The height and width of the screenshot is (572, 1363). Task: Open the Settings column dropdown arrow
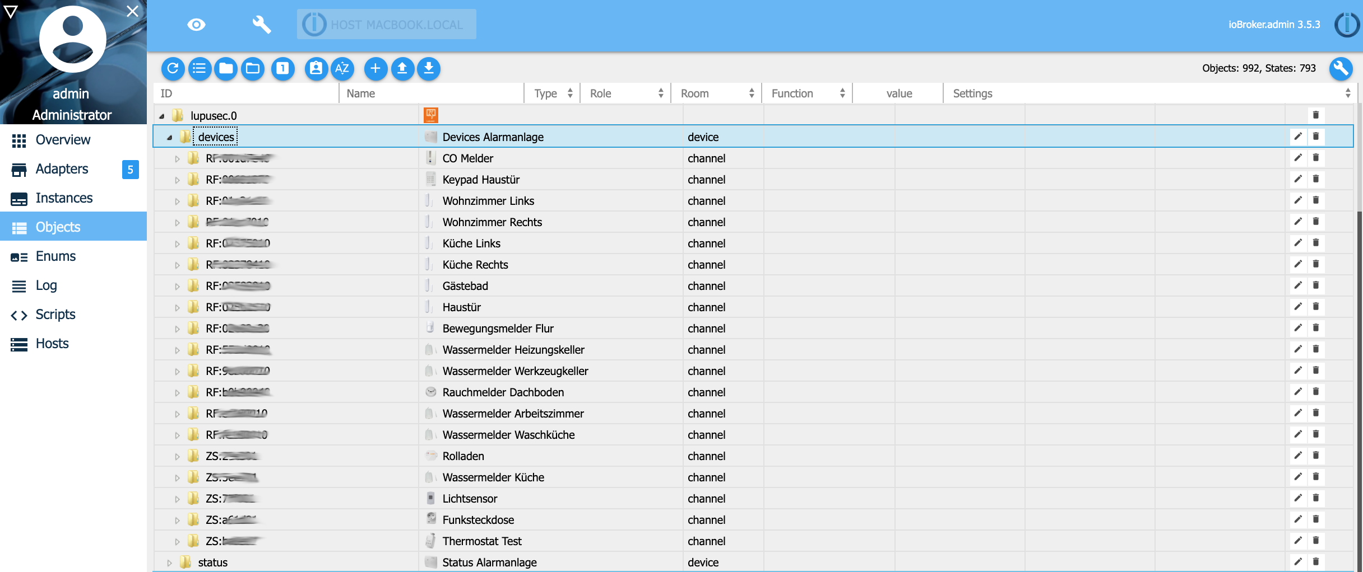(1348, 93)
